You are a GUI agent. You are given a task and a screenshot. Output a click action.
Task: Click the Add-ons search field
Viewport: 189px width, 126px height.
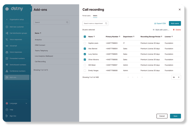tap(51, 22)
